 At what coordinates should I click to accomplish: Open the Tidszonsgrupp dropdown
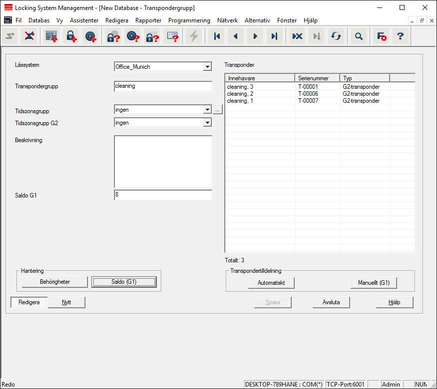pos(207,110)
